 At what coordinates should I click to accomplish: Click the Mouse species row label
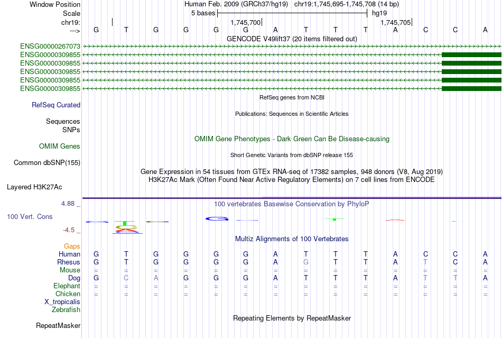pyautogui.click(x=70, y=270)
